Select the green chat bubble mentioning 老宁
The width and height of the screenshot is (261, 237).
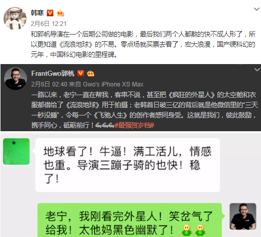[x=130, y=220]
